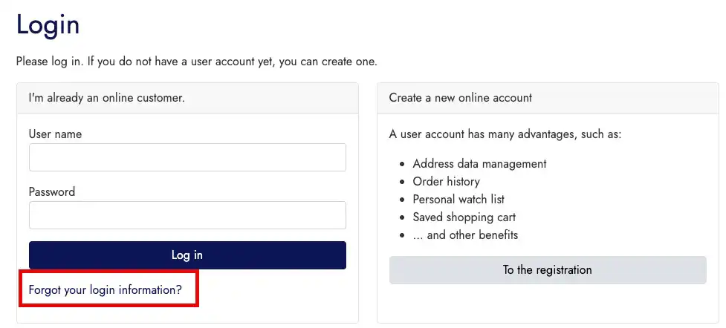Click the Login page heading
This screenshot has width=726, height=328.
point(48,25)
